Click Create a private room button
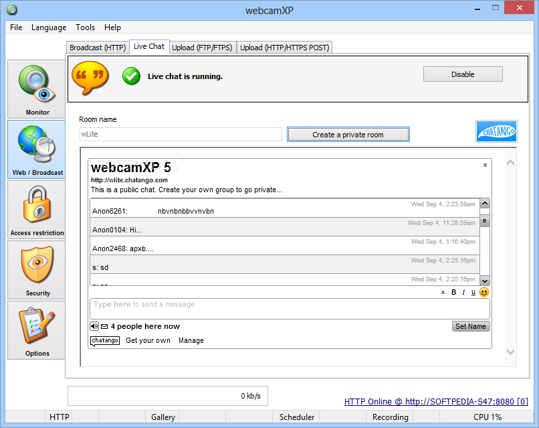 click(348, 135)
